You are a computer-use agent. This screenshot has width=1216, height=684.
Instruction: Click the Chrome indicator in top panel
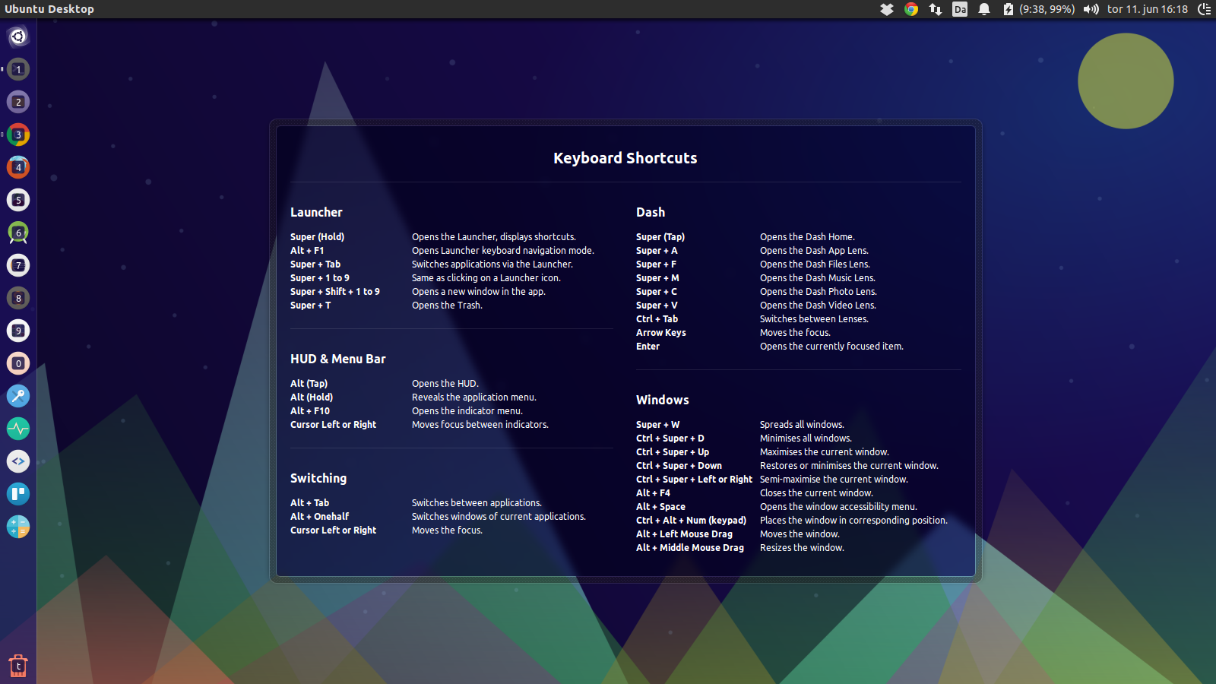pos(911,9)
